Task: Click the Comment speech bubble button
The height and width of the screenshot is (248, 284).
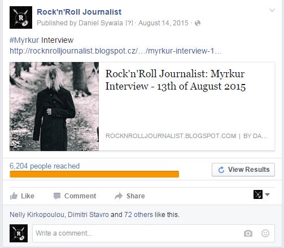Action: click(75, 196)
